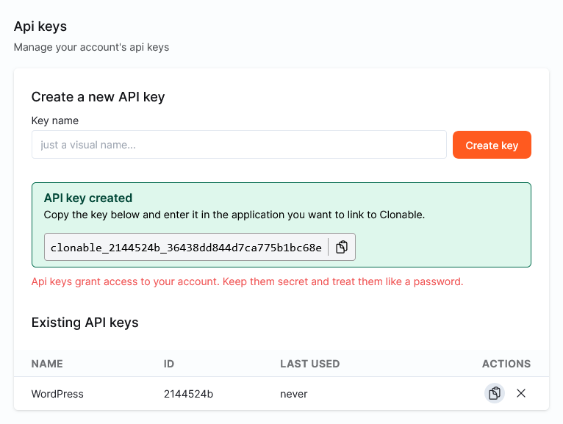
Task: Click the "Copy the key below" instruction text
Action: coord(234,215)
